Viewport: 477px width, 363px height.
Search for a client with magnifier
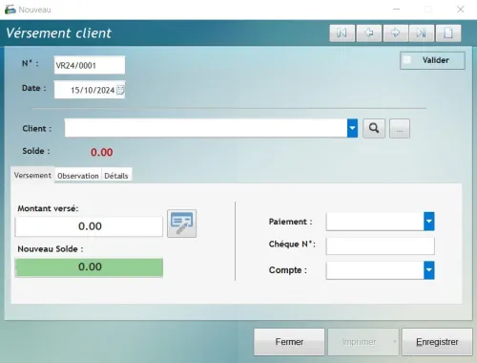[374, 128]
